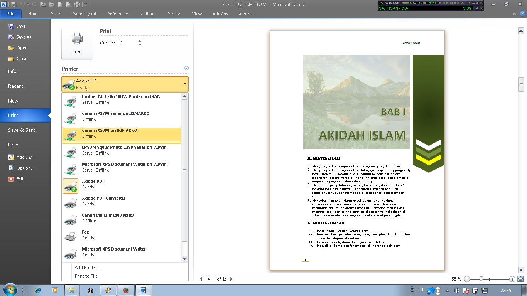This screenshot has width=527, height=296.
Task: Click the zoom in plus button
Action: coord(512,279)
